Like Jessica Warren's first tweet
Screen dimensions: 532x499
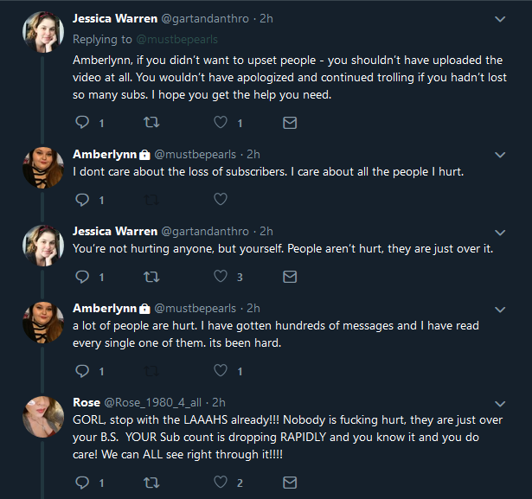[x=221, y=122]
